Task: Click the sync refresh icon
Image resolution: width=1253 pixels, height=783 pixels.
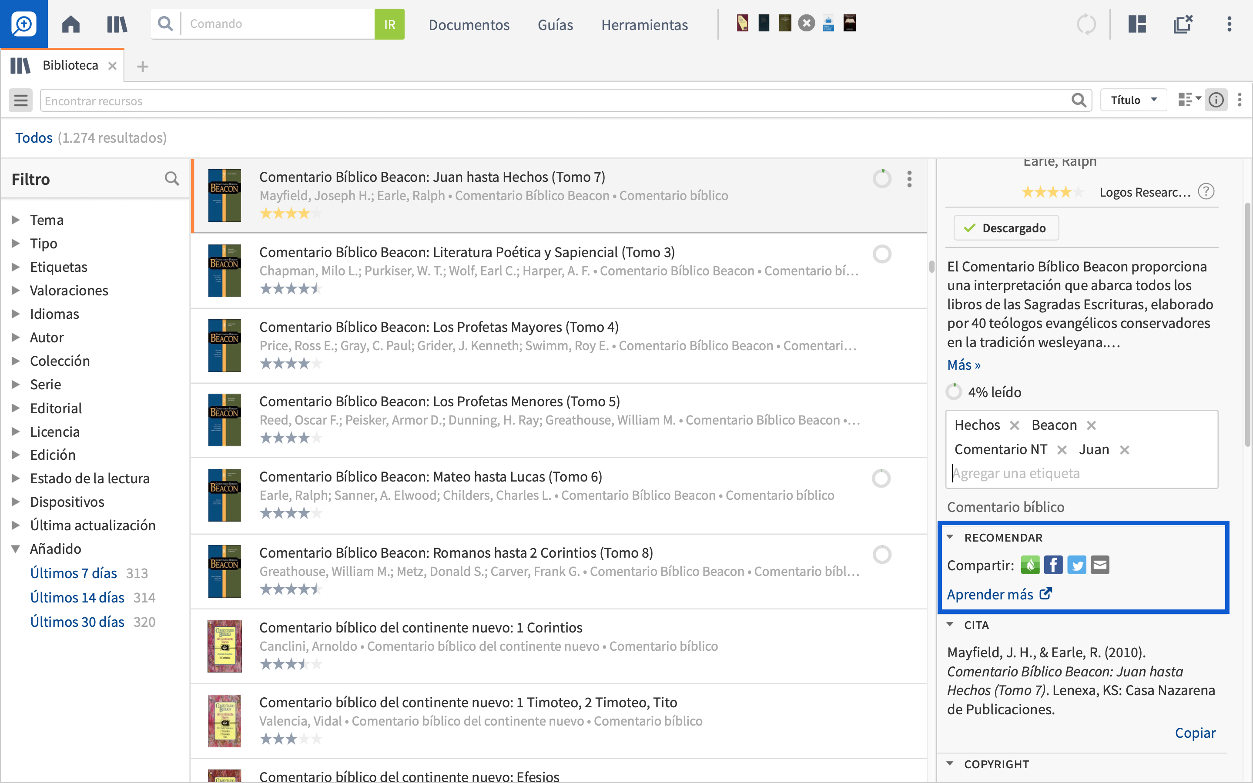Action: pyautogui.click(x=1086, y=24)
